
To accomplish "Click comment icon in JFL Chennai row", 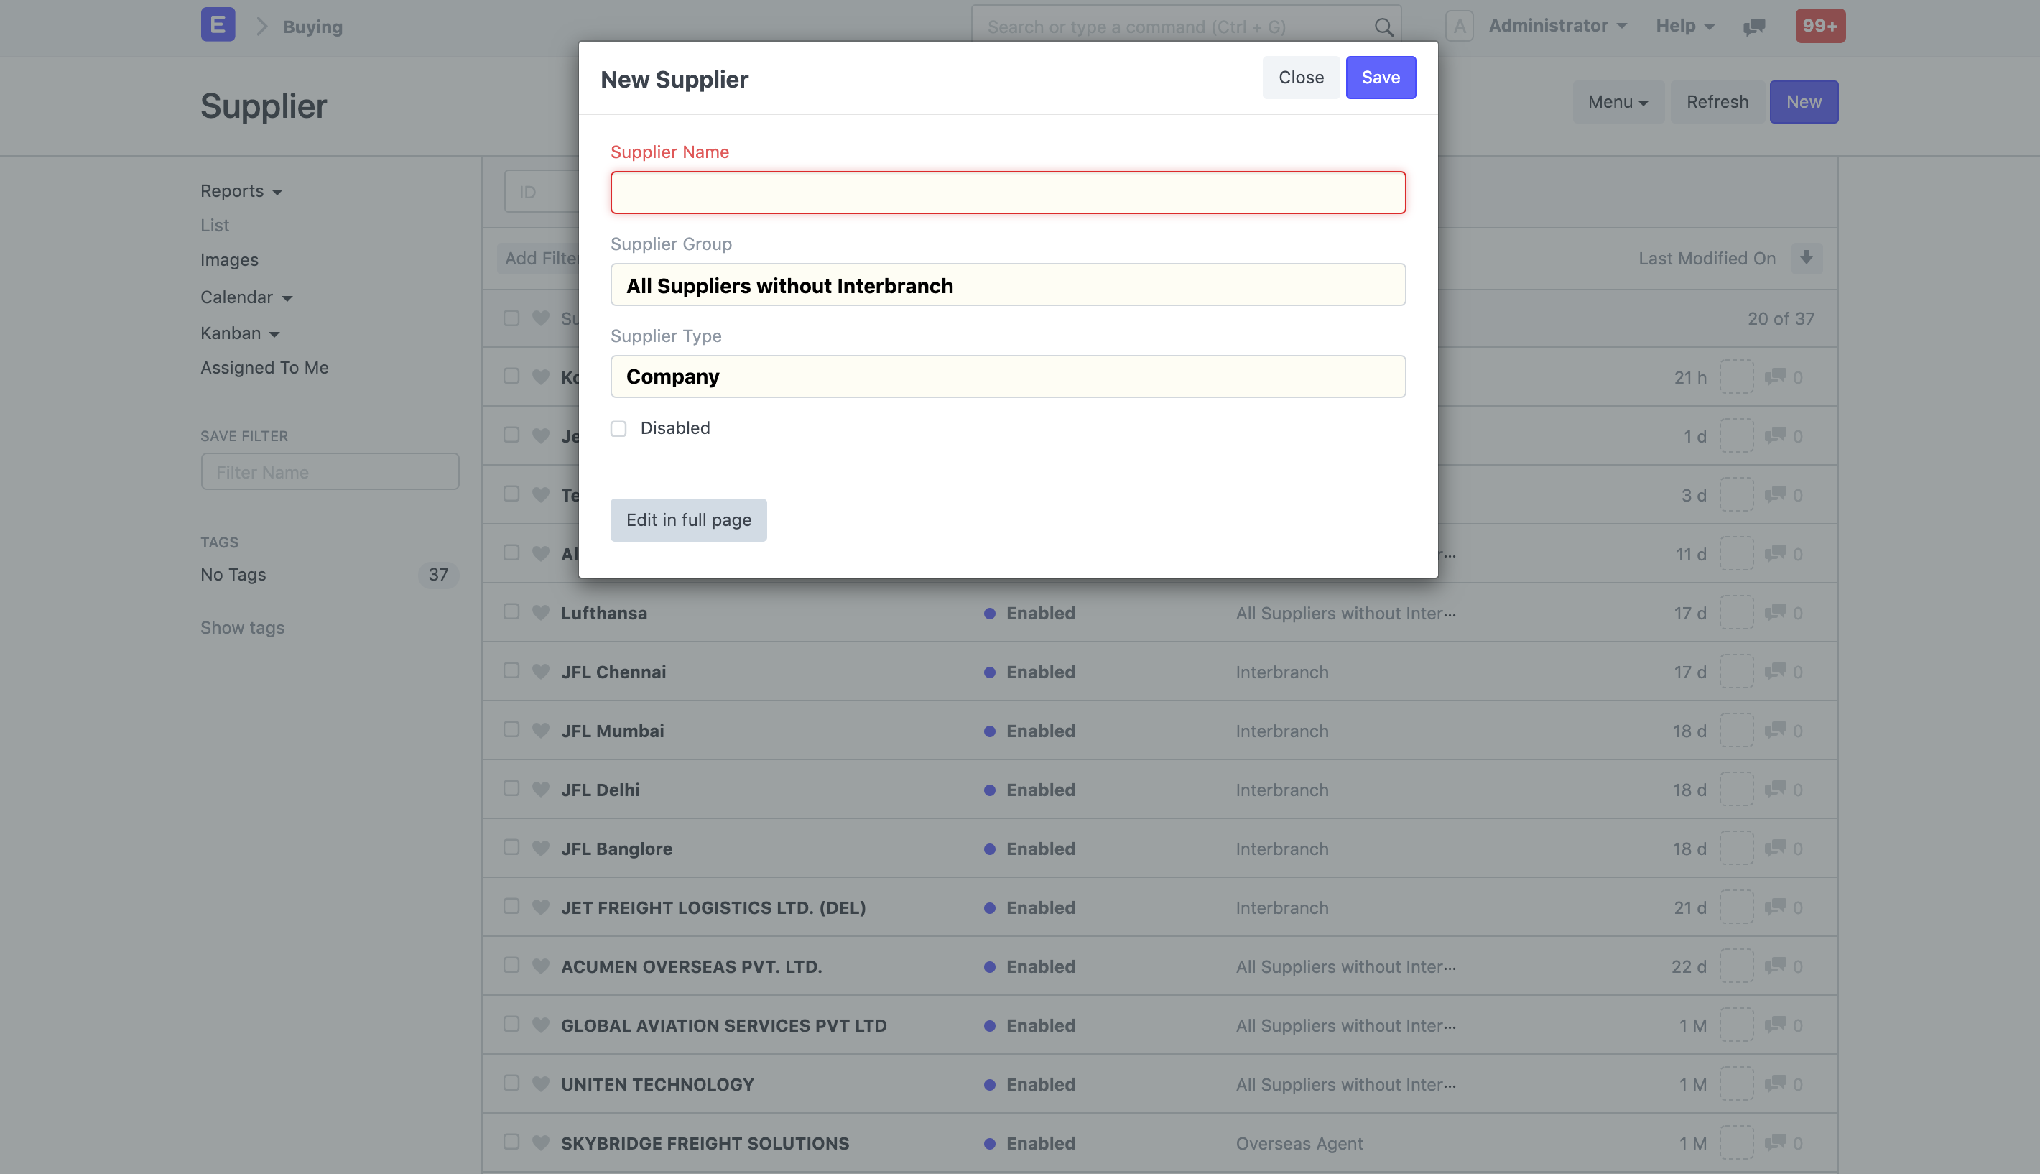I will [1776, 671].
